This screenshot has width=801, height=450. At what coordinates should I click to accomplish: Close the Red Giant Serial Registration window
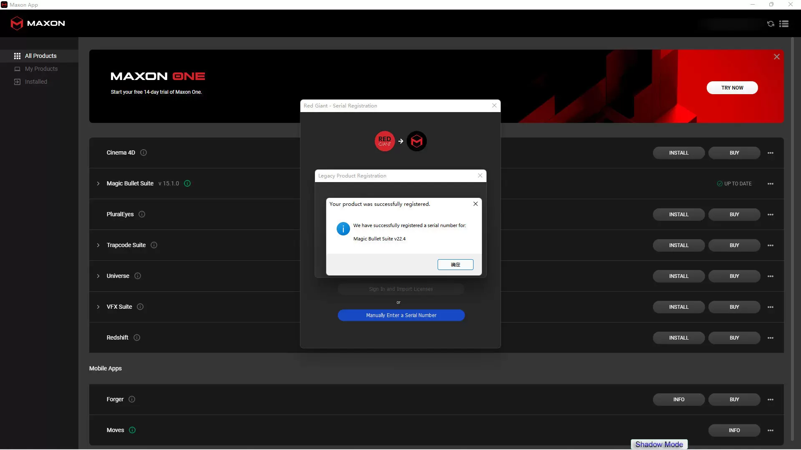tap(494, 105)
